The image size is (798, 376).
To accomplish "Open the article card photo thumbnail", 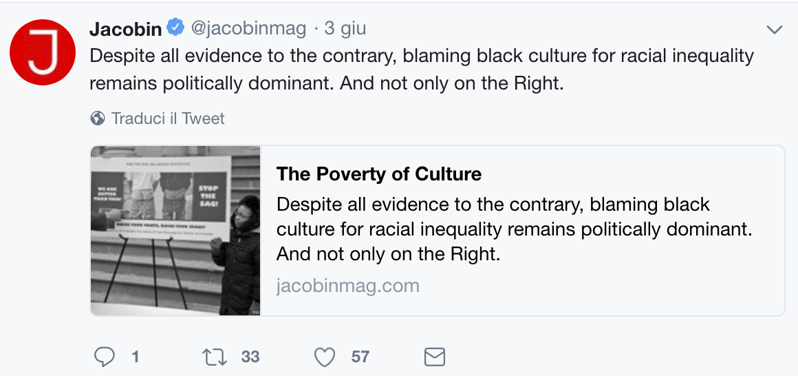I will (x=175, y=231).
